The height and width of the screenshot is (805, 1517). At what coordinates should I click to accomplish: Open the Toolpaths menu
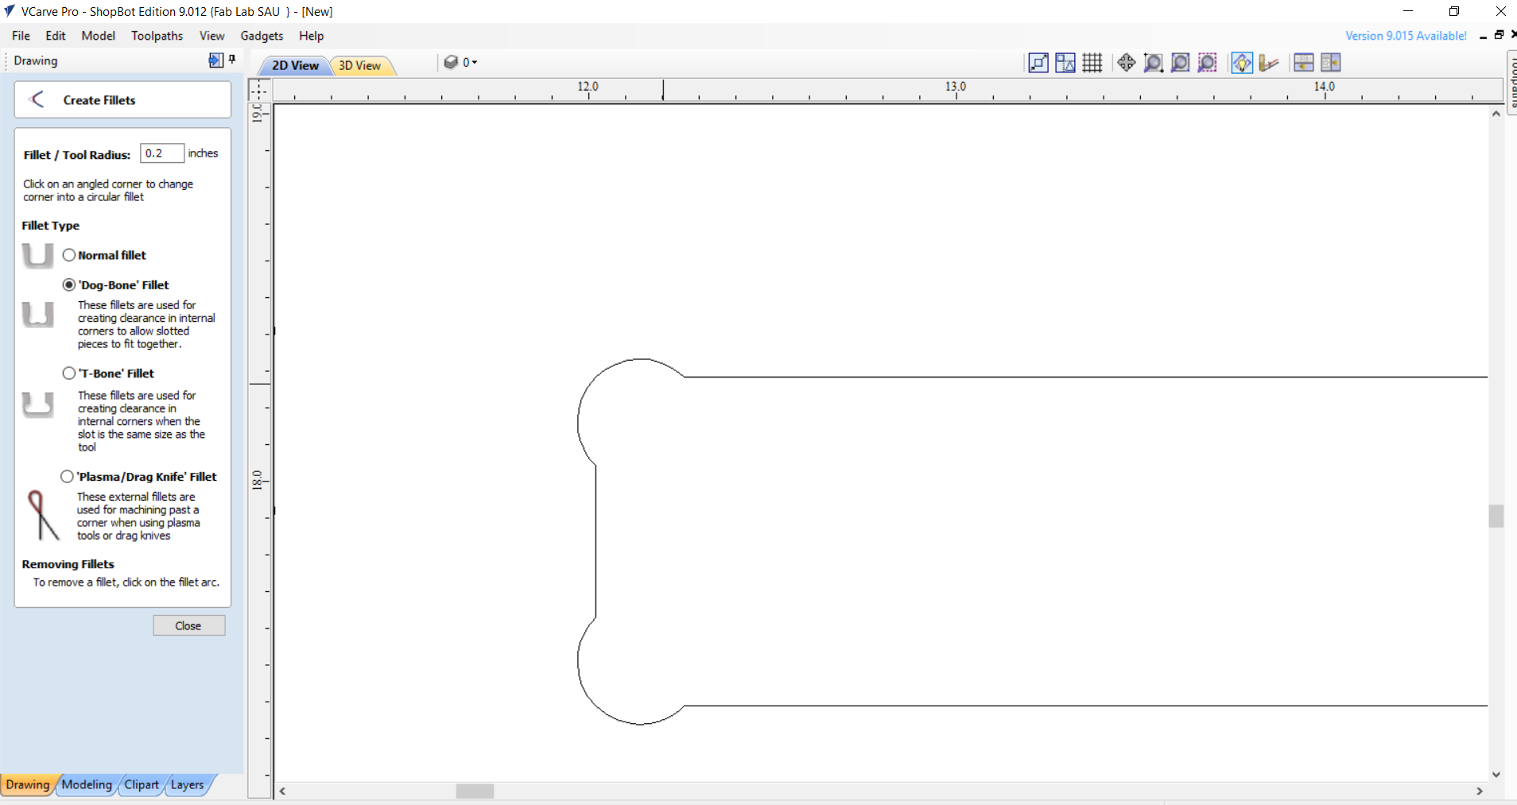[157, 36]
